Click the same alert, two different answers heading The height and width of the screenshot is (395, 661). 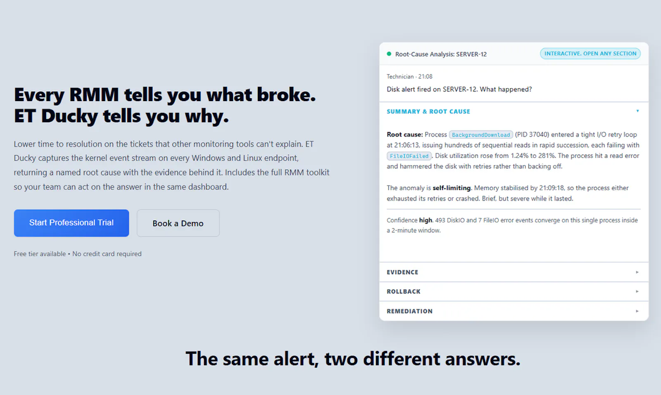point(353,359)
